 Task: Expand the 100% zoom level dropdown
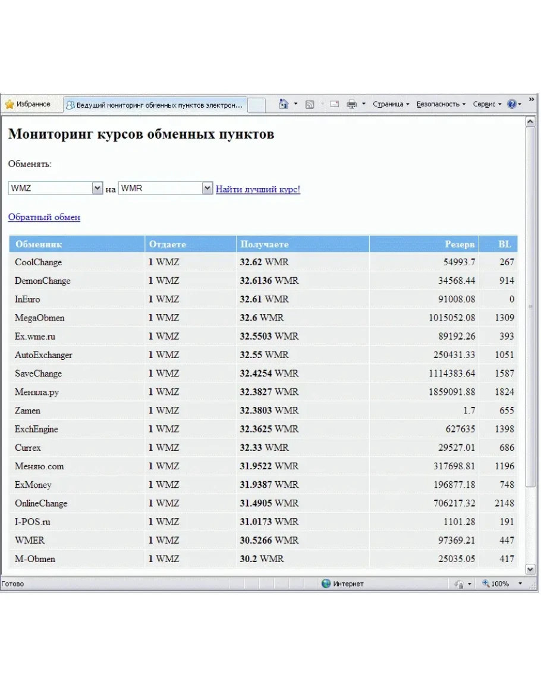click(520, 584)
